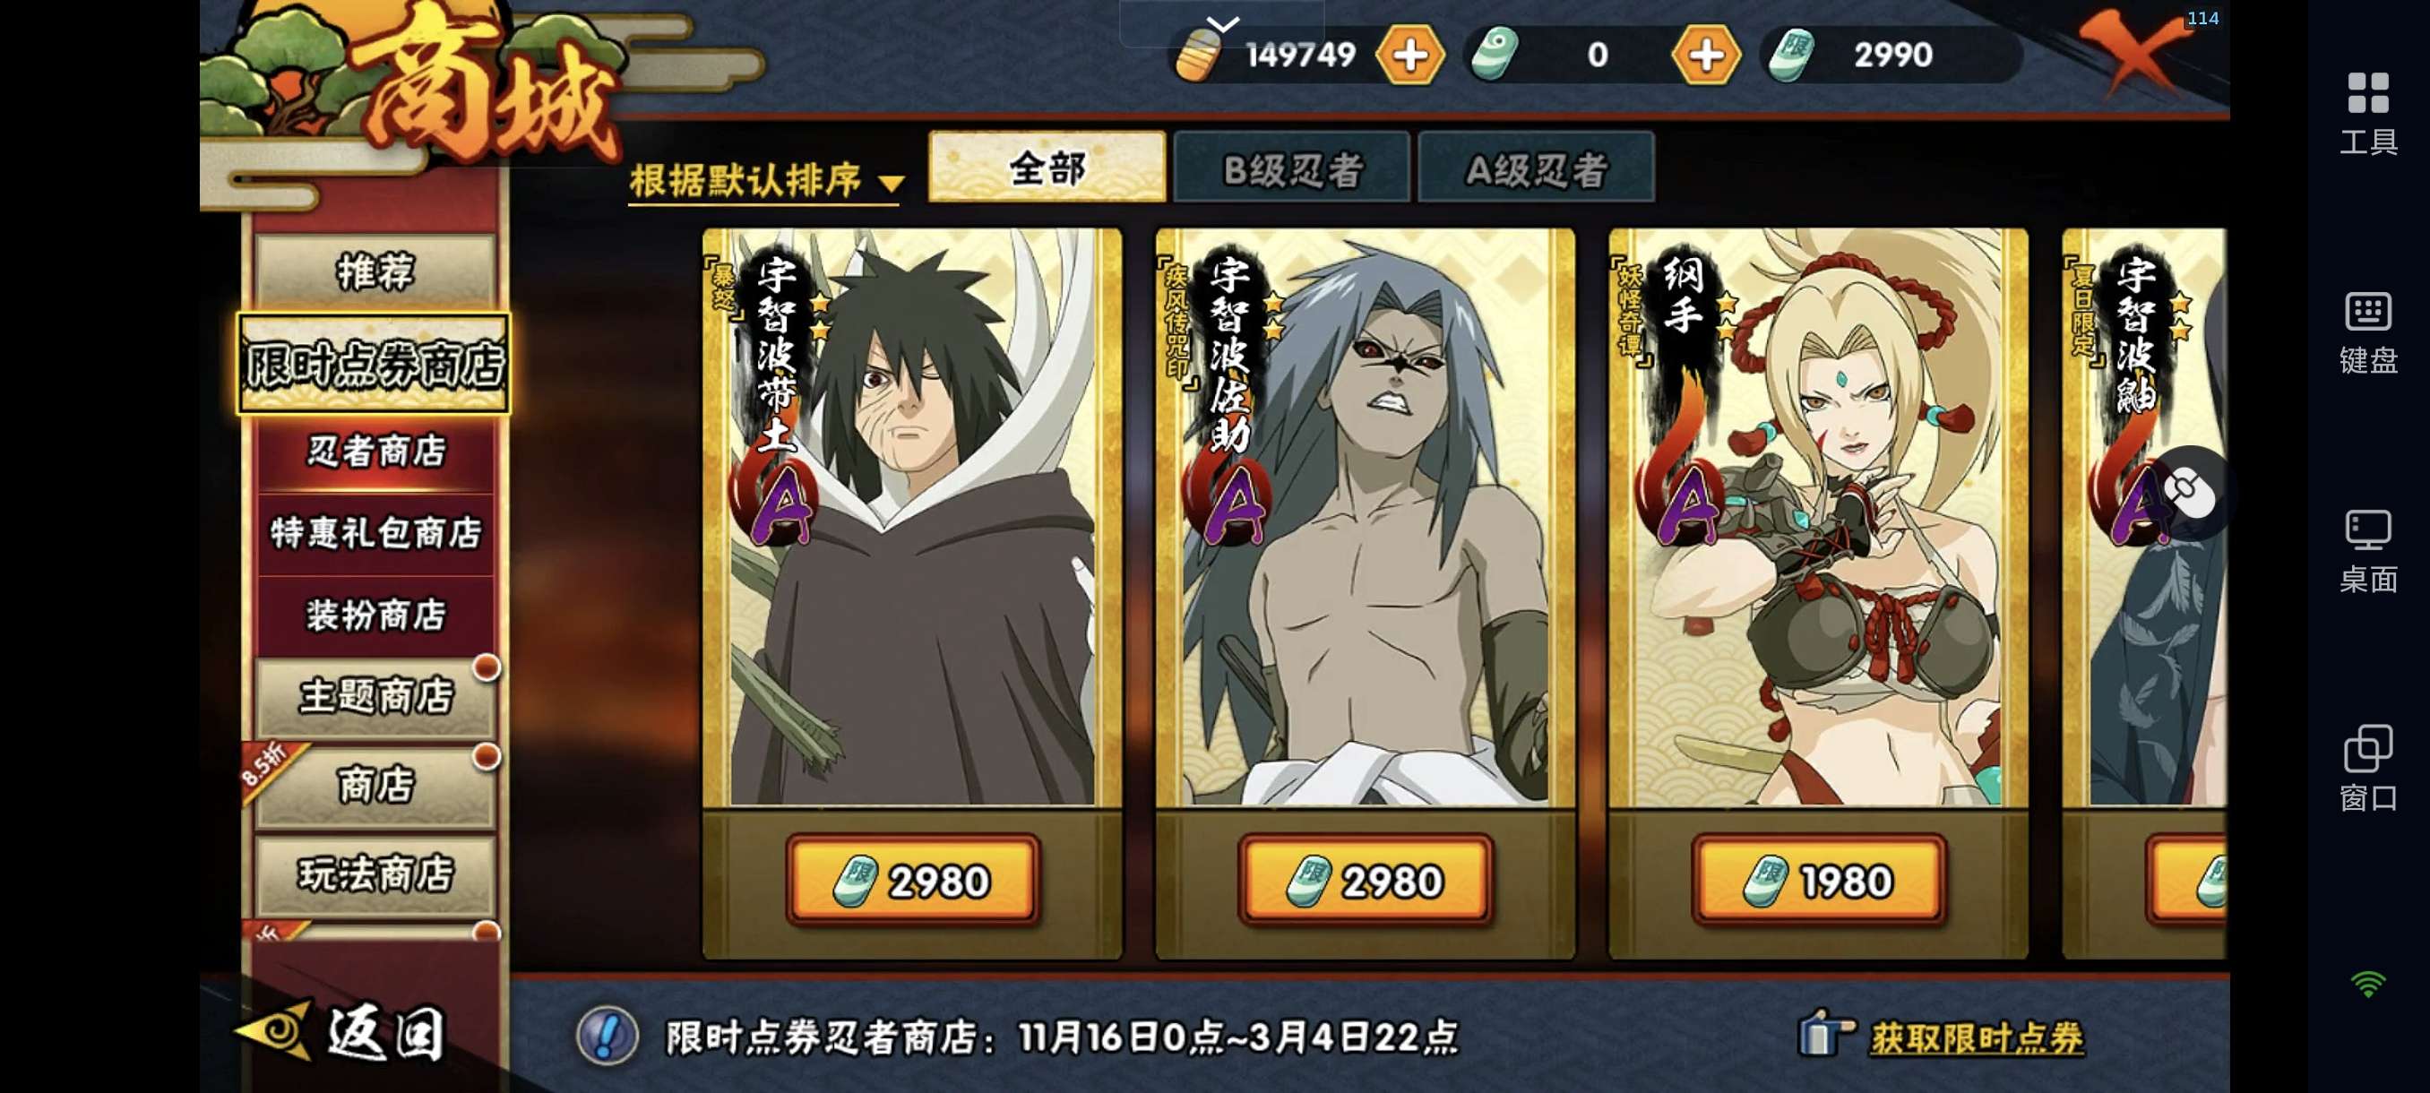
Task: Open the 窗口 window icon
Action: pos(2368,770)
